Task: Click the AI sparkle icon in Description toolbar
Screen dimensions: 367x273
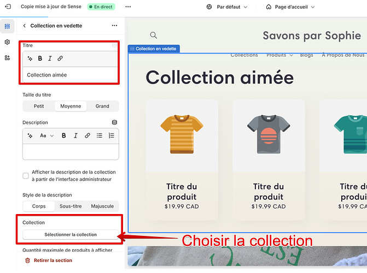Action: [x=30, y=135]
